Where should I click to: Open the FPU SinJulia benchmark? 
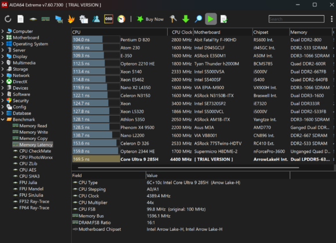tap(31, 195)
